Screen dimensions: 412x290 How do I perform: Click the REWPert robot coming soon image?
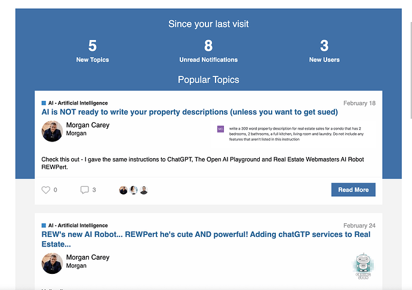[363, 266]
